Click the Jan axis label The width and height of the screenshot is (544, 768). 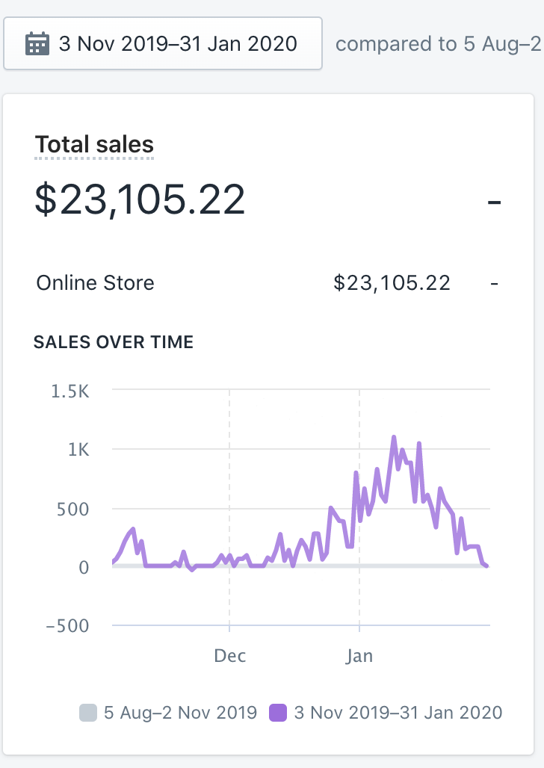coord(359,656)
